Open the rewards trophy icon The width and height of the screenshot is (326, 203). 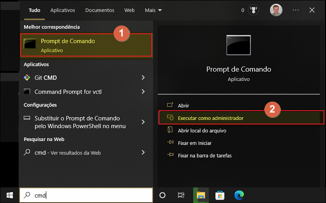253,10
